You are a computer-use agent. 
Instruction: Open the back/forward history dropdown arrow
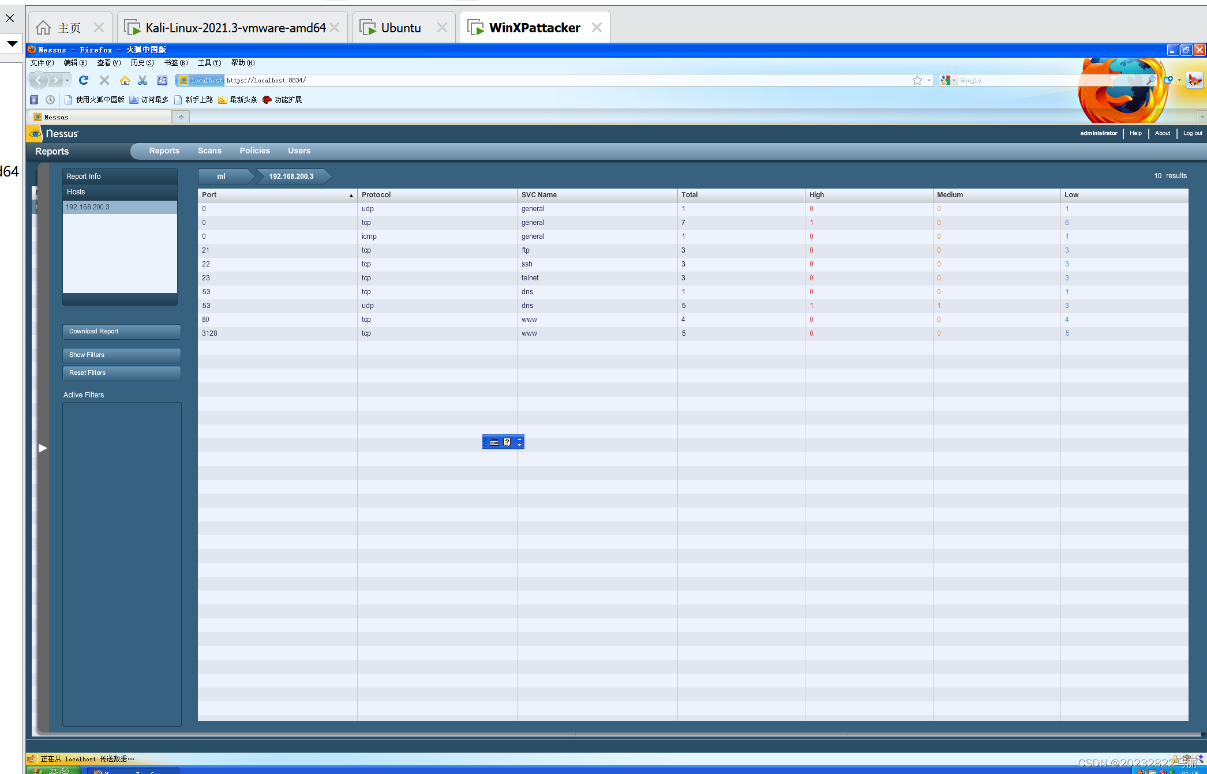(68, 80)
